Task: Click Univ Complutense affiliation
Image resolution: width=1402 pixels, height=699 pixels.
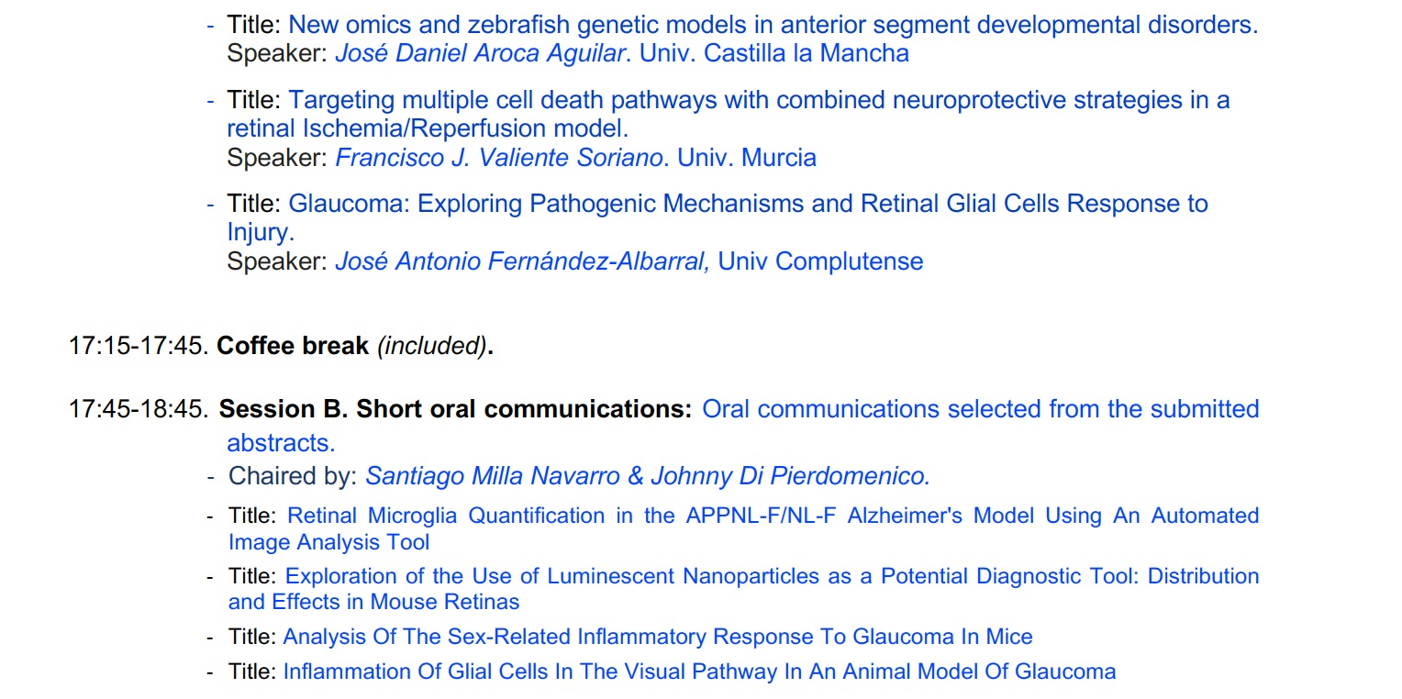Action: click(820, 261)
